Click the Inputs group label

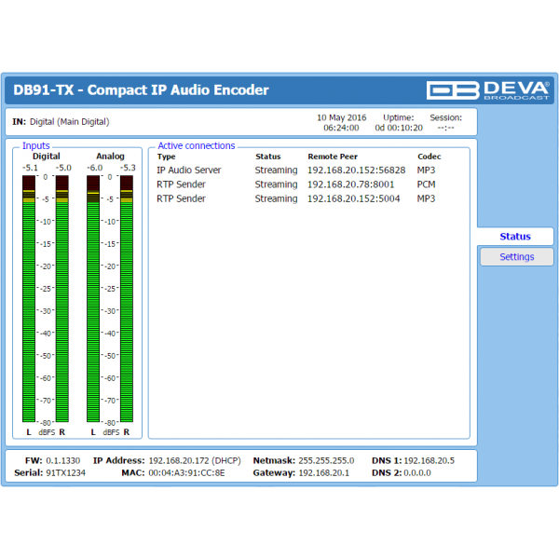click(36, 146)
